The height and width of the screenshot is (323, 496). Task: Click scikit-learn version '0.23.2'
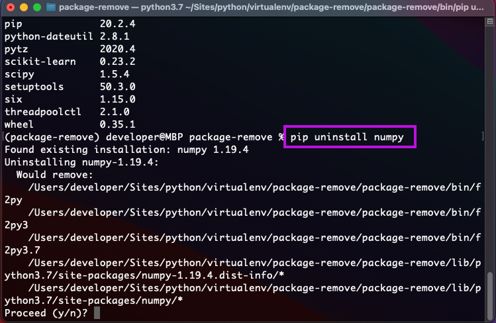tap(117, 62)
